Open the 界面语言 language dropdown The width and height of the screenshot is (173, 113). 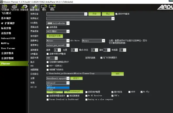pyautogui.click(x=58, y=31)
